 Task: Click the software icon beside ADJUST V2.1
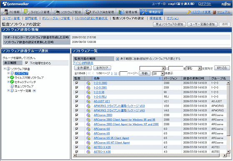click(x=88, y=101)
